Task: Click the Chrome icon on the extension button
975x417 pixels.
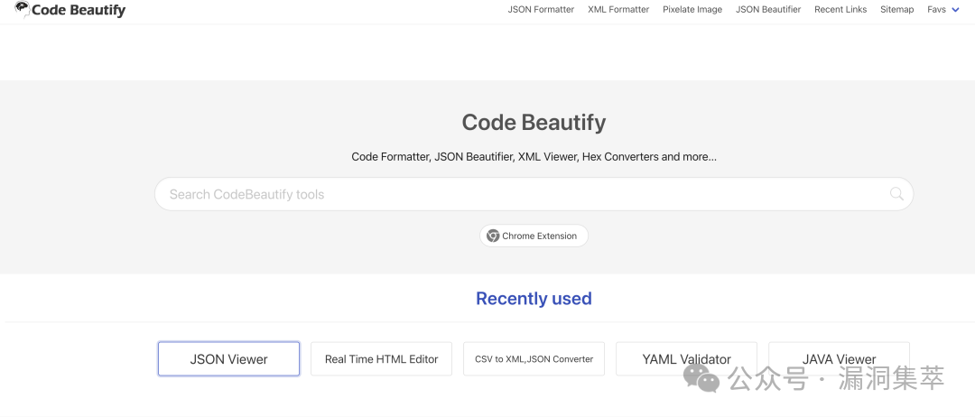Action: tap(493, 236)
